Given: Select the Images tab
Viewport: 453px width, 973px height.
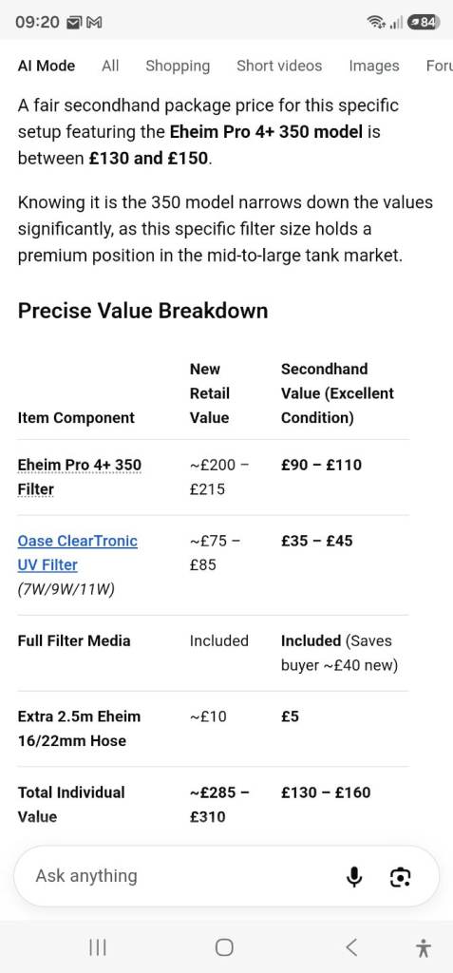Looking at the screenshot, I should click(x=373, y=66).
